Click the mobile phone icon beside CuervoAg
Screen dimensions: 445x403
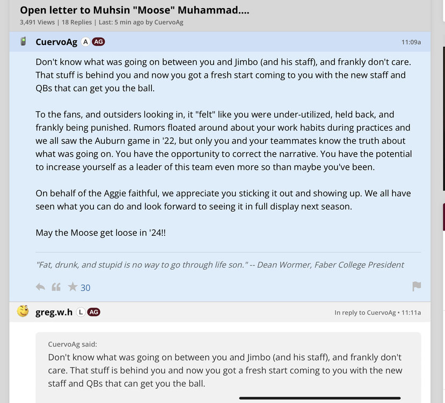[23, 41]
